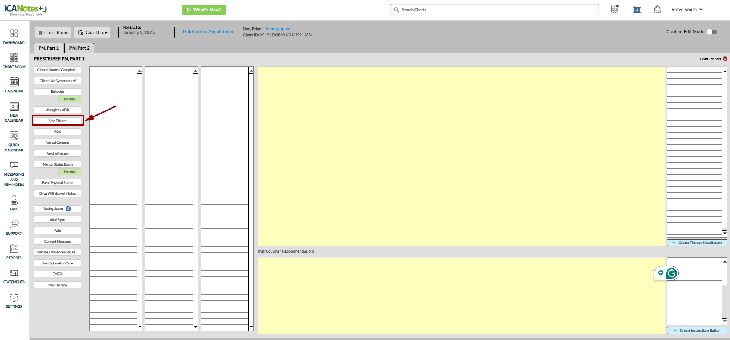The width and height of the screenshot is (730, 340).
Task: Select the PN, Part 1 tab
Action: (49, 48)
